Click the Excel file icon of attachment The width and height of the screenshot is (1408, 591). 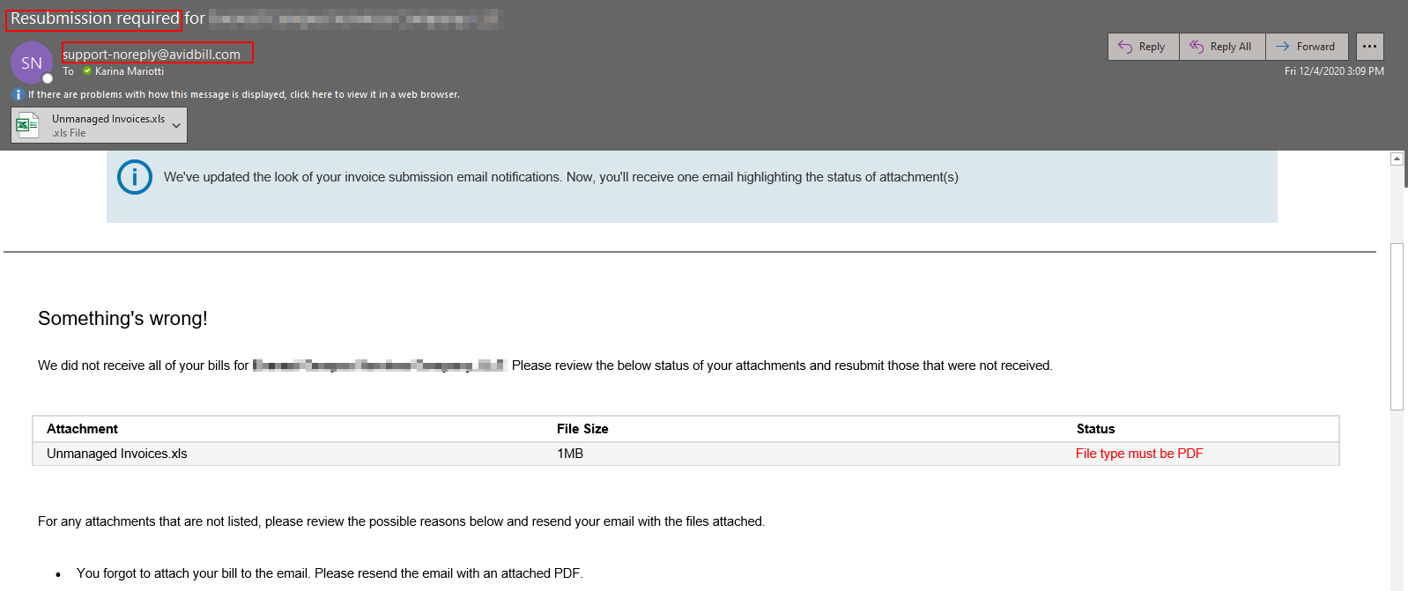pos(27,125)
